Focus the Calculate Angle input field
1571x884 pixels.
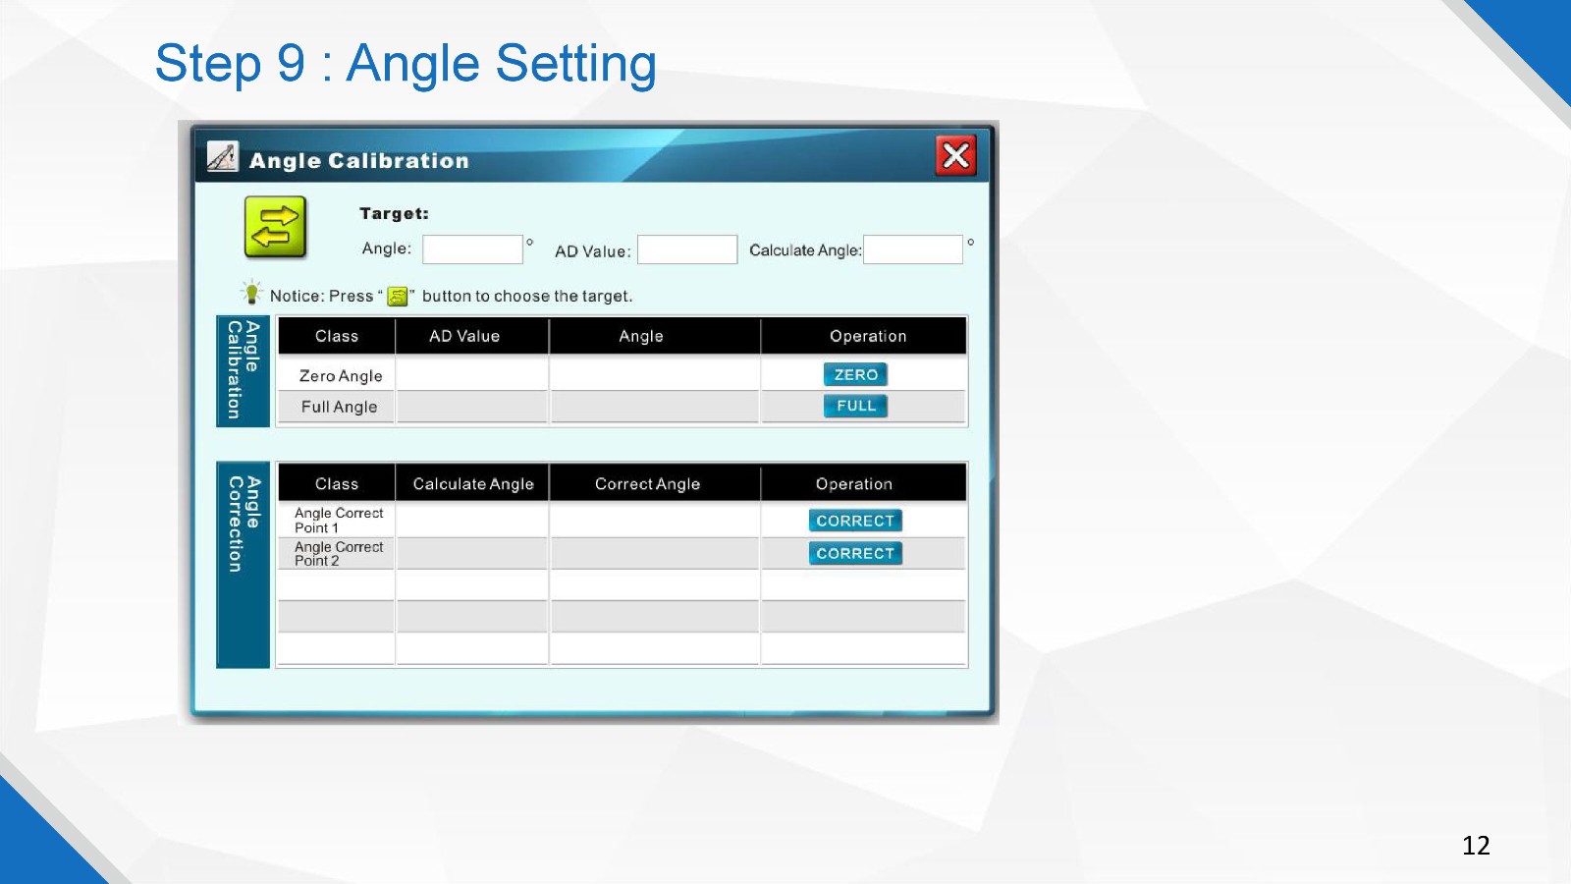pyautogui.click(x=913, y=249)
